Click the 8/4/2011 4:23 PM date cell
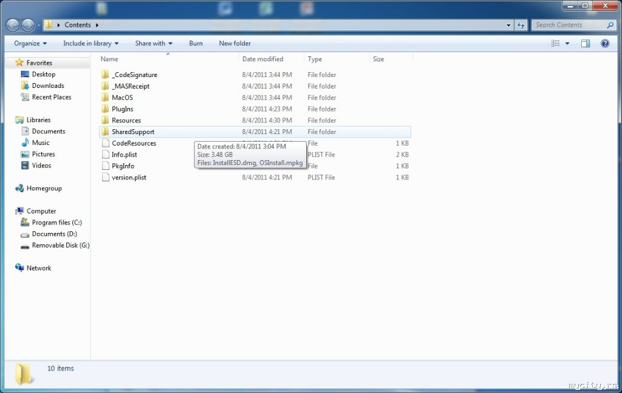The height and width of the screenshot is (393, 622). tap(267, 109)
